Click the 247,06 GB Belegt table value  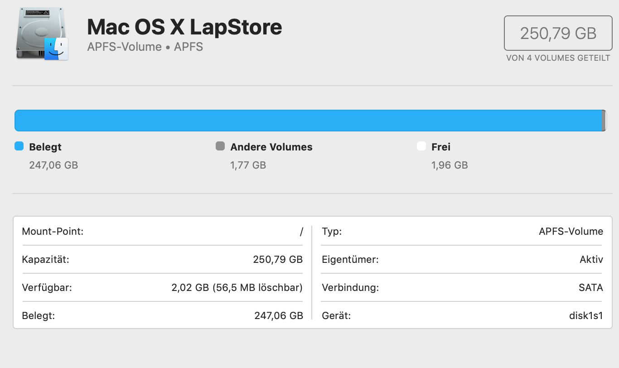pyautogui.click(x=279, y=315)
